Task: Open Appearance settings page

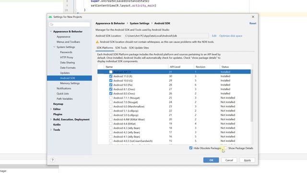Action: tap(63, 37)
